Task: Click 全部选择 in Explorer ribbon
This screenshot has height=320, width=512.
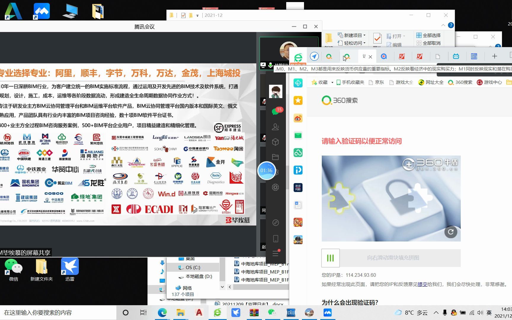Action: [428, 35]
